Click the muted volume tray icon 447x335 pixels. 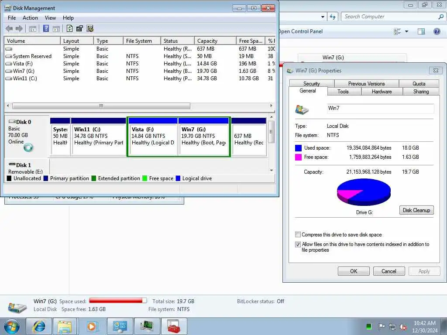pyautogui.click(x=403, y=327)
